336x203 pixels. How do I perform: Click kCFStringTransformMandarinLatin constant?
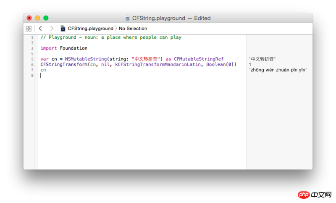pos(158,65)
